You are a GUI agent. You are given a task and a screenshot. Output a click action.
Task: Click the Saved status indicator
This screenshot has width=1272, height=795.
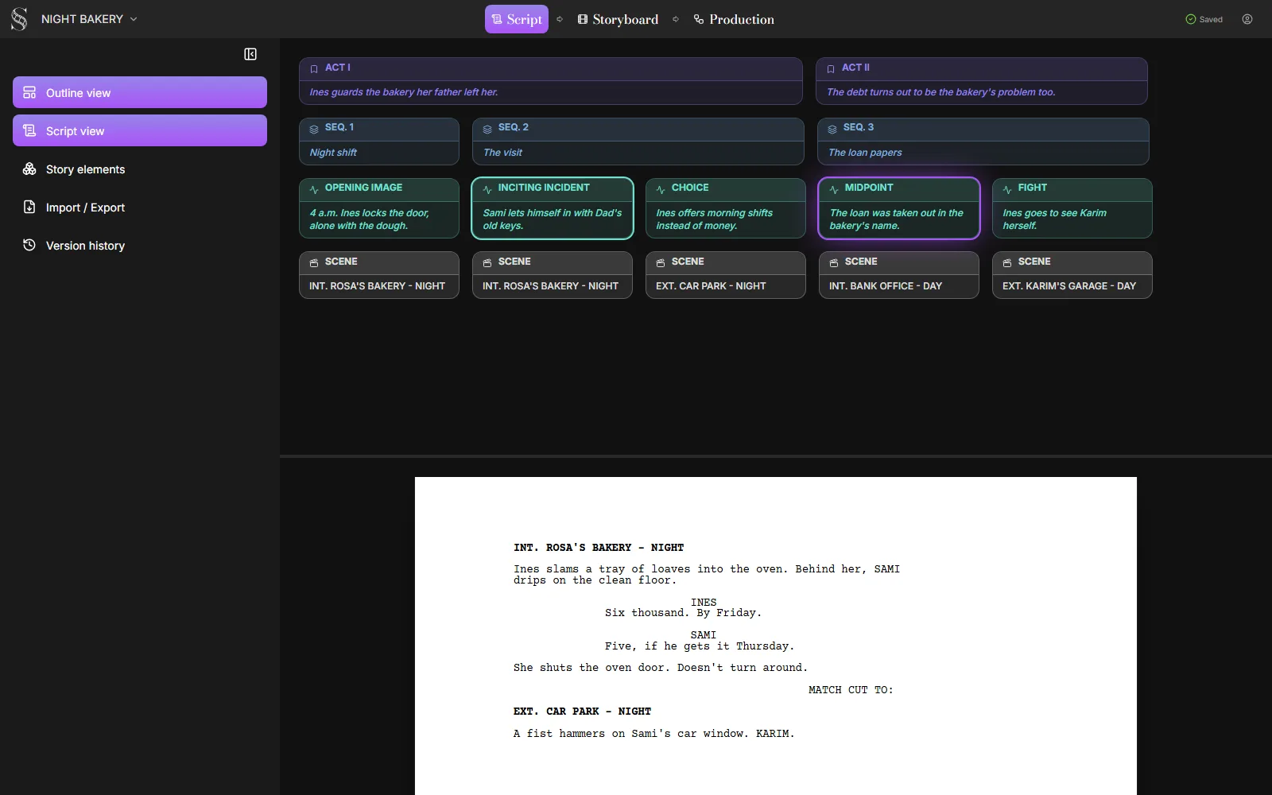click(1204, 19)
